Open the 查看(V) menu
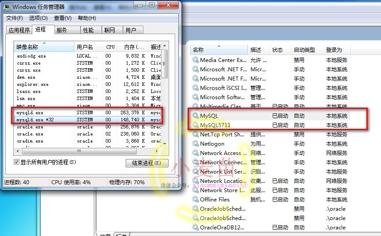Screen dimensions: 381x236 63,18
